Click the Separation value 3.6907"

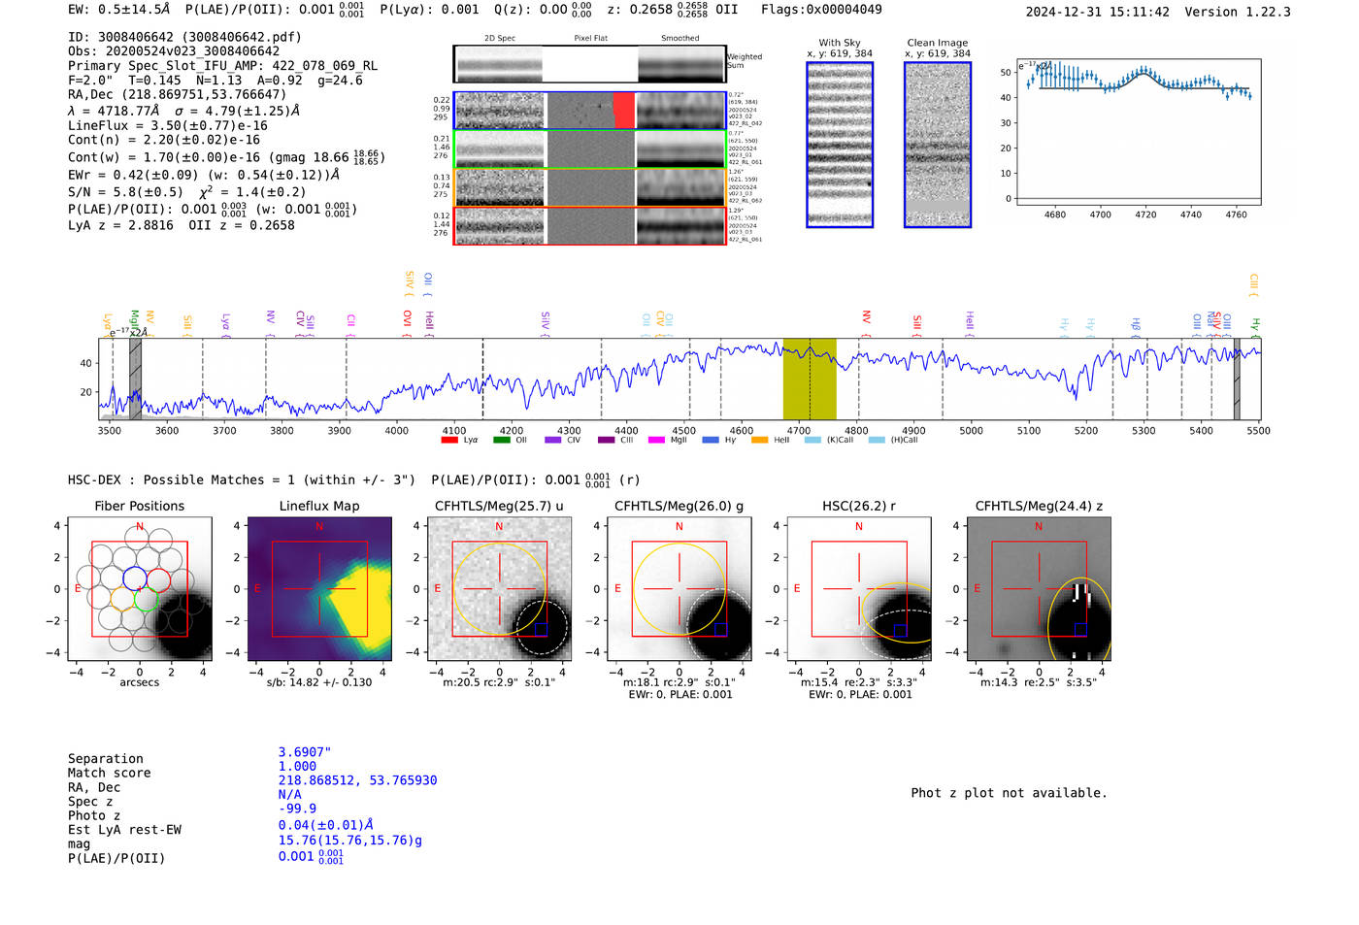[305, 752]
